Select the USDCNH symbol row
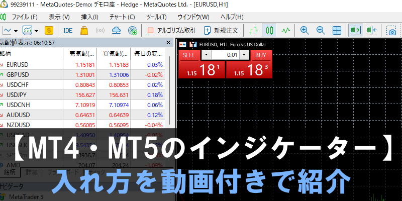402x201 pixels. click(x=82, y=105)
